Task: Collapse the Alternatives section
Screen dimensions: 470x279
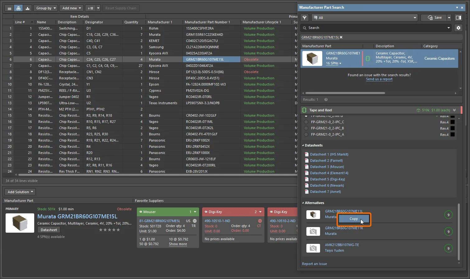Action: [303, 203]
